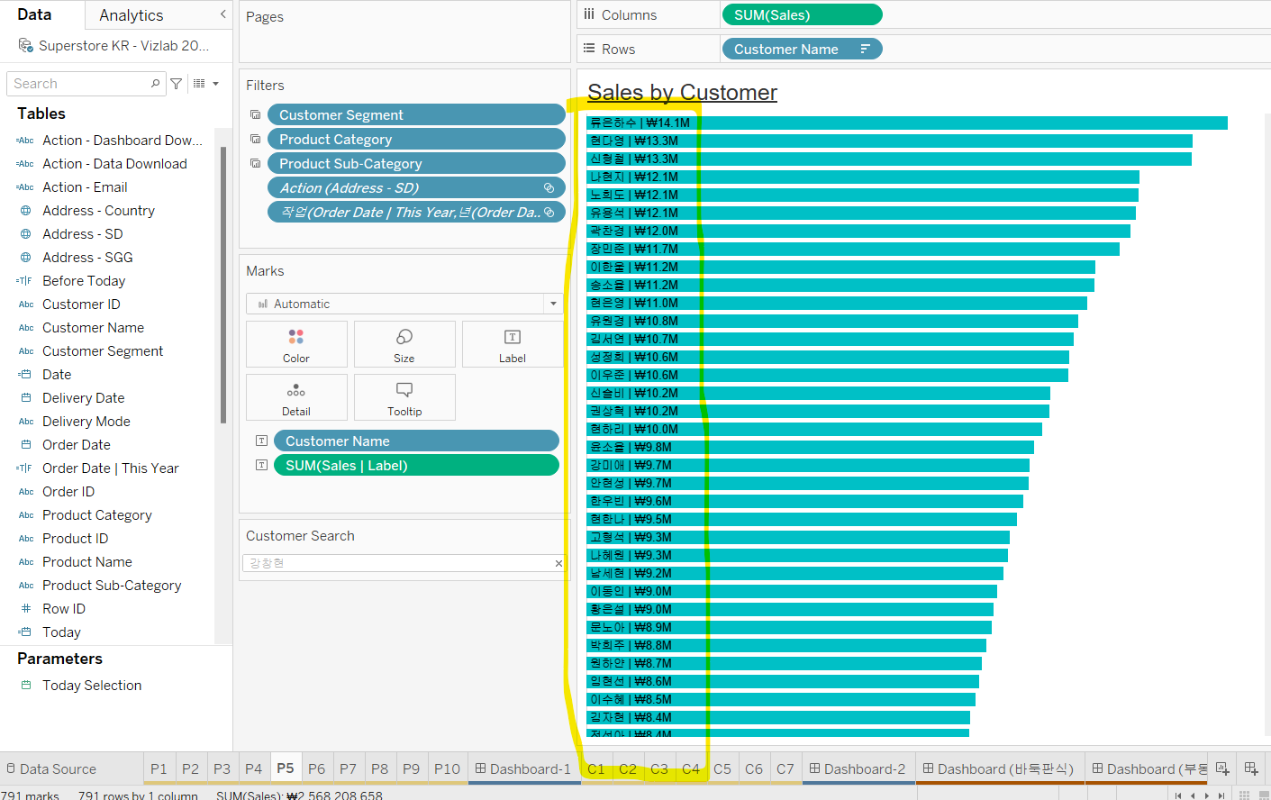Select the Action - Email field

tap(85, 187)
